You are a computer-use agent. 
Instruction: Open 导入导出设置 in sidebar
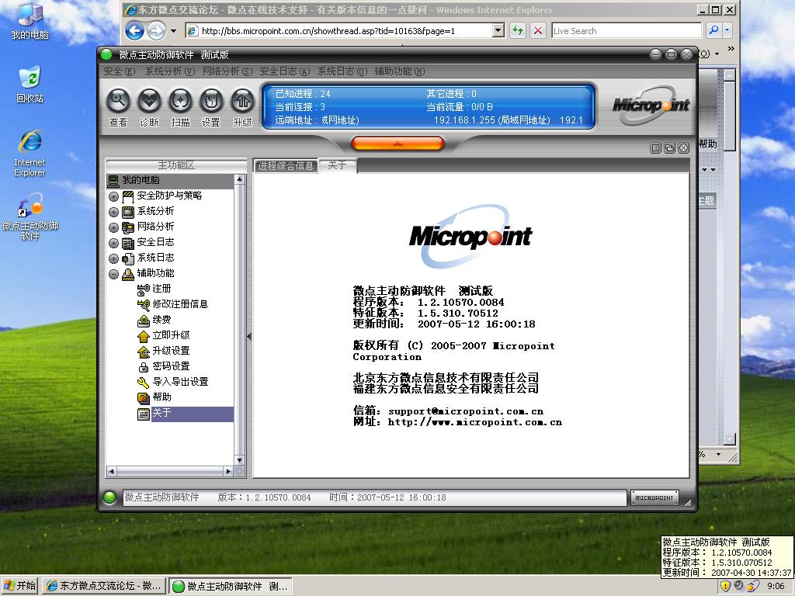pyautogui.click(x=180, y=382)
